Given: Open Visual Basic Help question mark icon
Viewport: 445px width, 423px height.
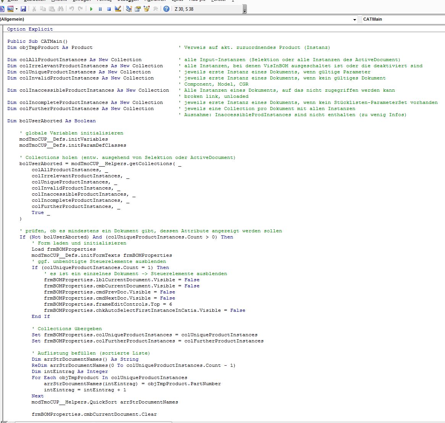Looking at the screenshot, I should 166,9.
